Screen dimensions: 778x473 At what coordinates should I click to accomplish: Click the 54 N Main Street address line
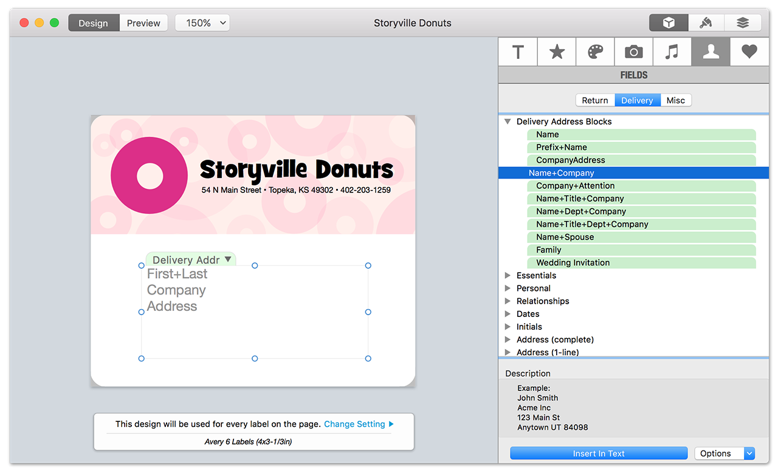point(296,190)
